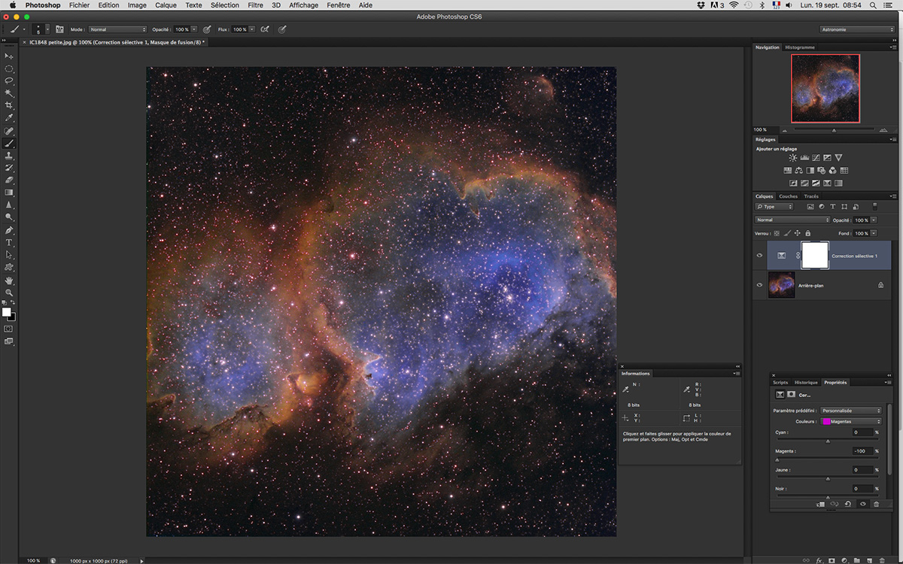Hide the Correction sélective 1 layer
903x564 pixels.
(x=759, y=256)
